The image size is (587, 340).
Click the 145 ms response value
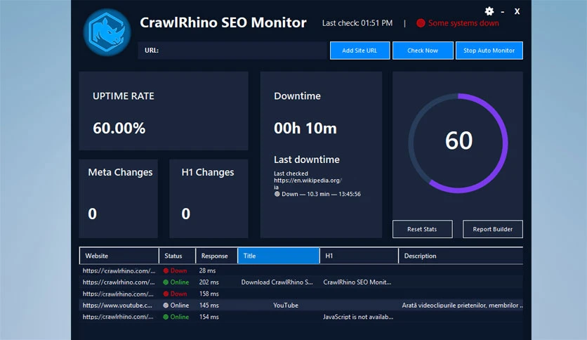[x=209, y=305]
